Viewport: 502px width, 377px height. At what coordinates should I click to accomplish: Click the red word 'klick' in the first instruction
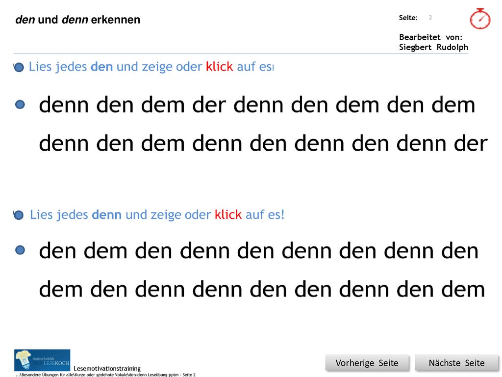(x=219, y=67)
